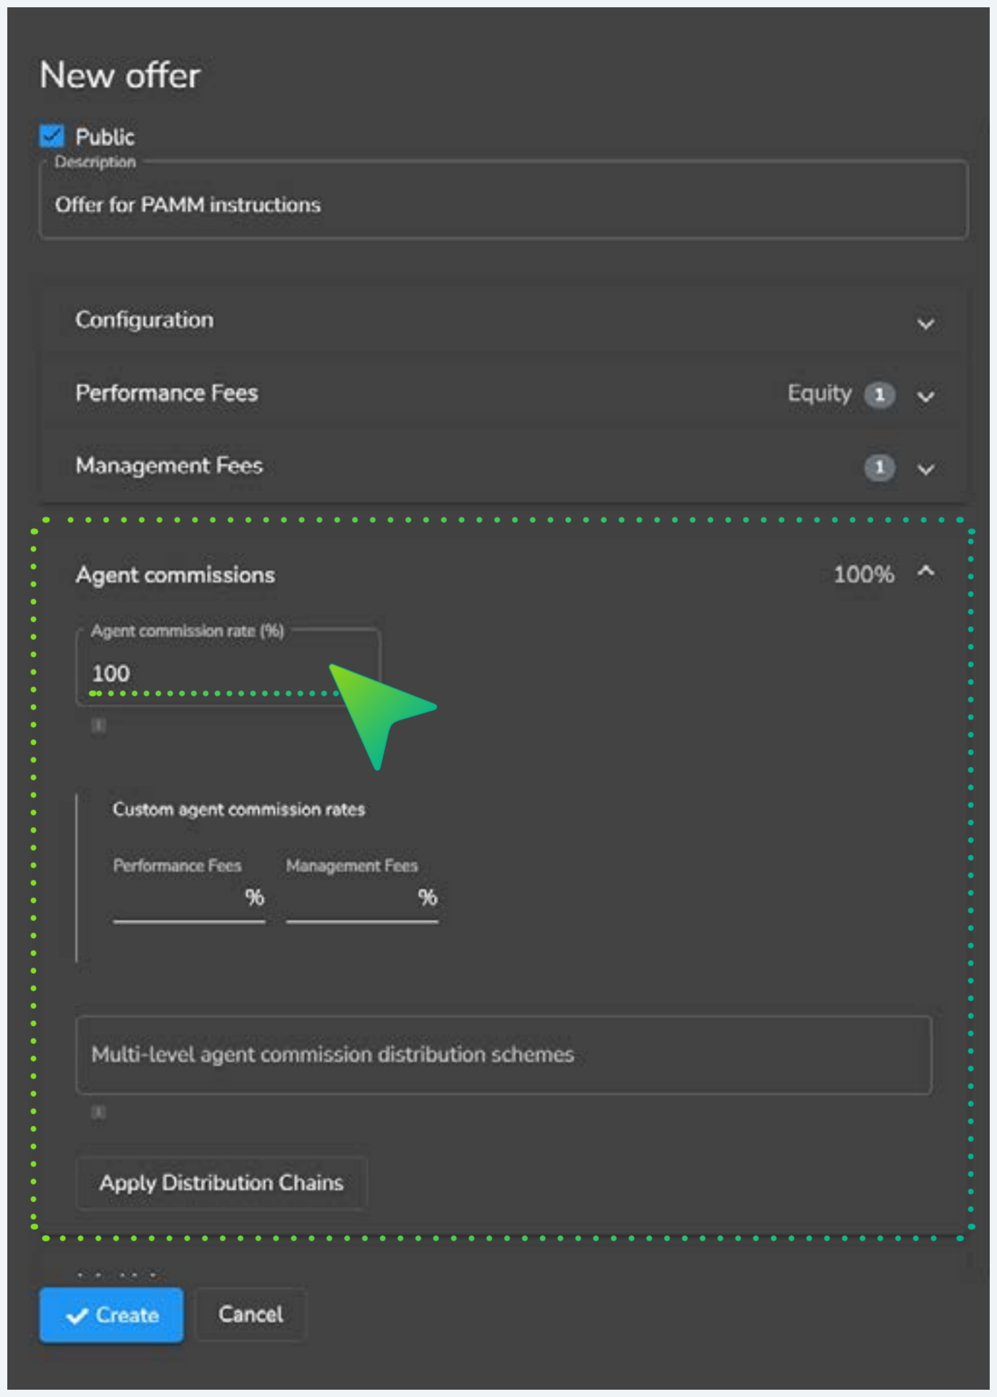Click the Configuration section header

click(x=504, y=321)
